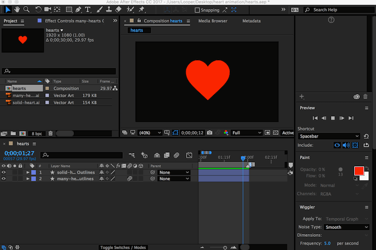Select the Clone Stamp tool
This screenshot has width=376, height=250.
pyautogui.click(x=109, y=9)
